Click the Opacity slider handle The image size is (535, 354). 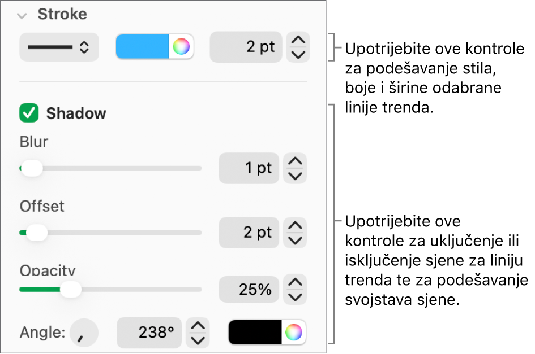(x=71, y=289)
